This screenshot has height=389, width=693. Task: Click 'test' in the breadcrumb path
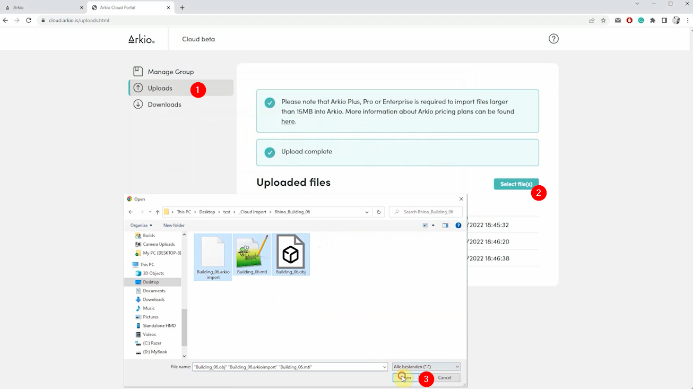click(x=227, y=212)
